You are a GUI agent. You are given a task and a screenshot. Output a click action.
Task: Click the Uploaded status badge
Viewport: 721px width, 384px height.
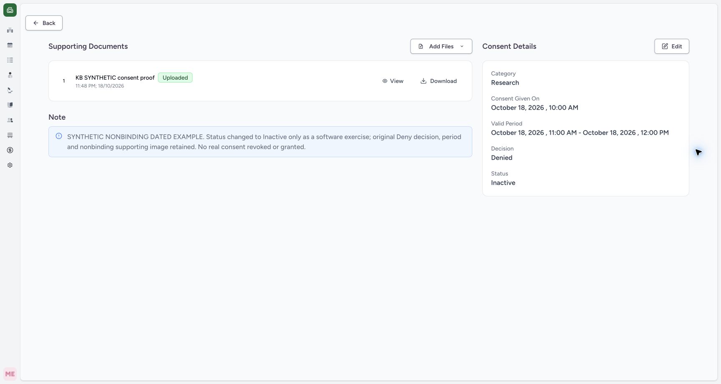[175, 78]
